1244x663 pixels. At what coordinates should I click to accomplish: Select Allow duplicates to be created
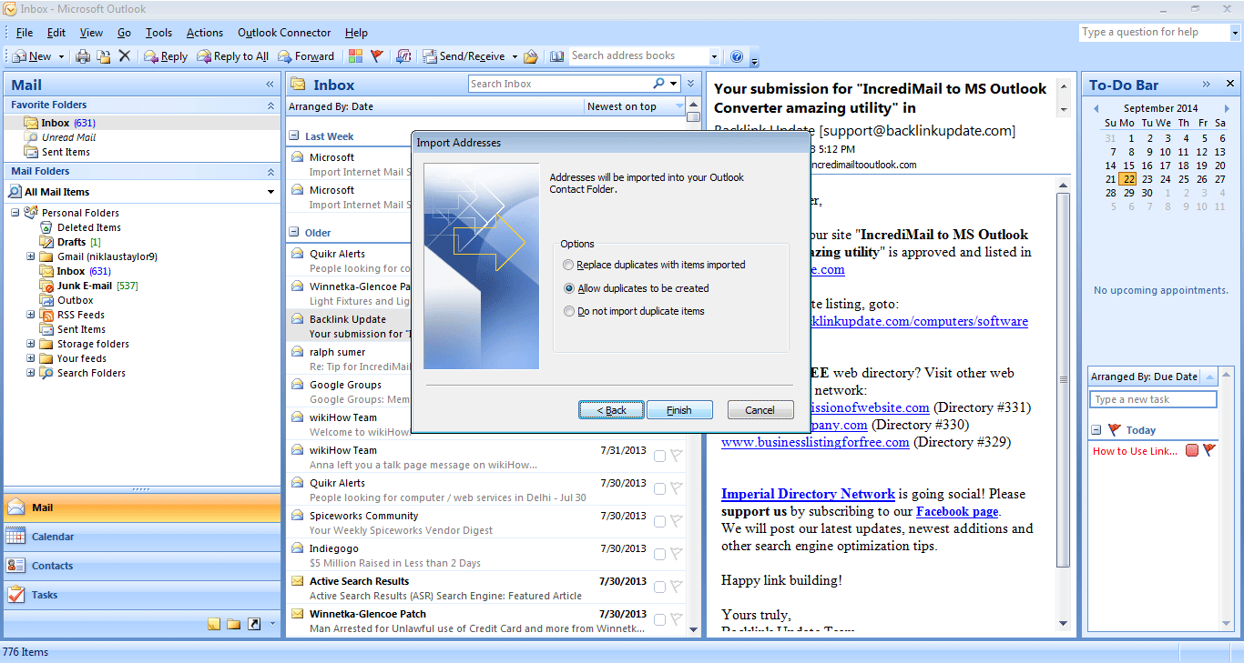(569, 288)
